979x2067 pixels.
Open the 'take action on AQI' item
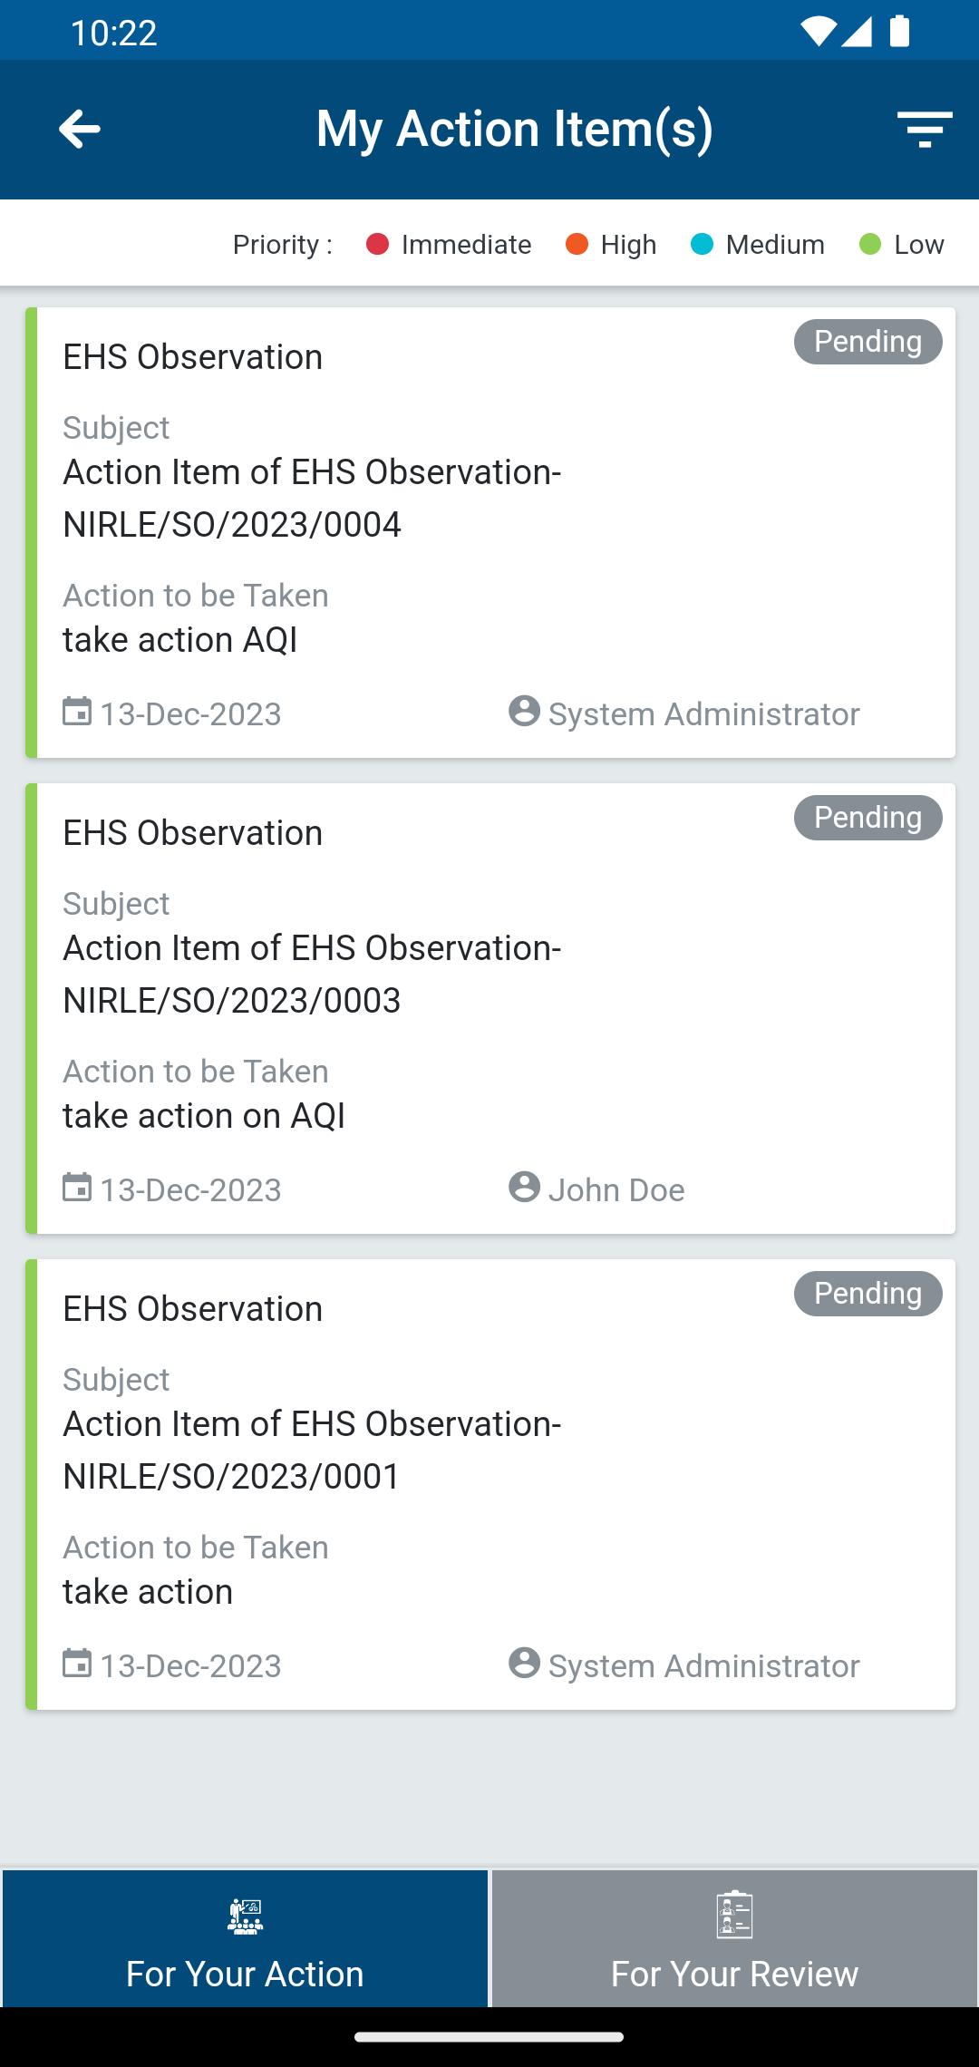(x=204, y=1116)
